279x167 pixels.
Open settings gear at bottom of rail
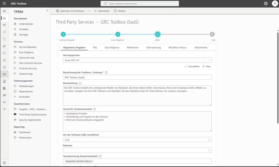point(4,163)
